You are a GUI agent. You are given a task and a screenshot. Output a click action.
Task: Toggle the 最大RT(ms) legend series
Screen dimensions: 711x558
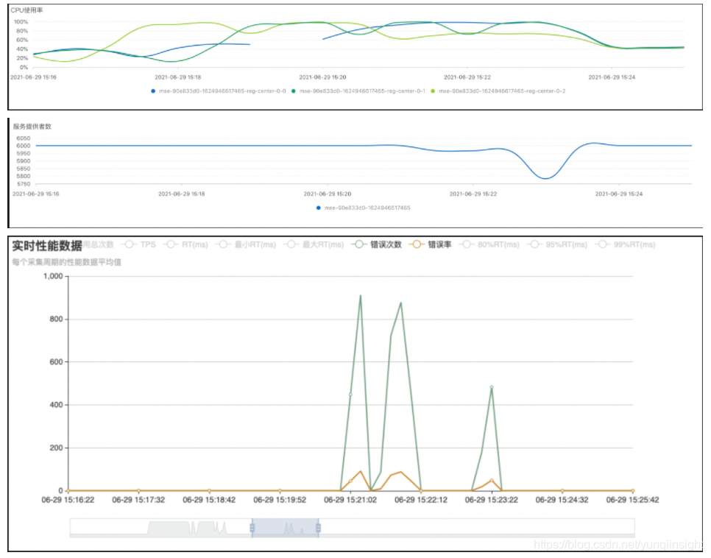tap(315, 244)
